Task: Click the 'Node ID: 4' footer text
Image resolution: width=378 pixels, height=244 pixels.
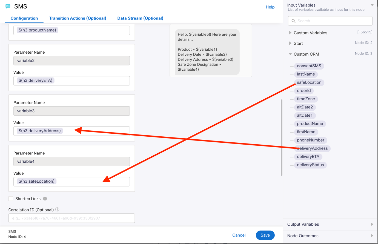Action: tap(17, 237)
